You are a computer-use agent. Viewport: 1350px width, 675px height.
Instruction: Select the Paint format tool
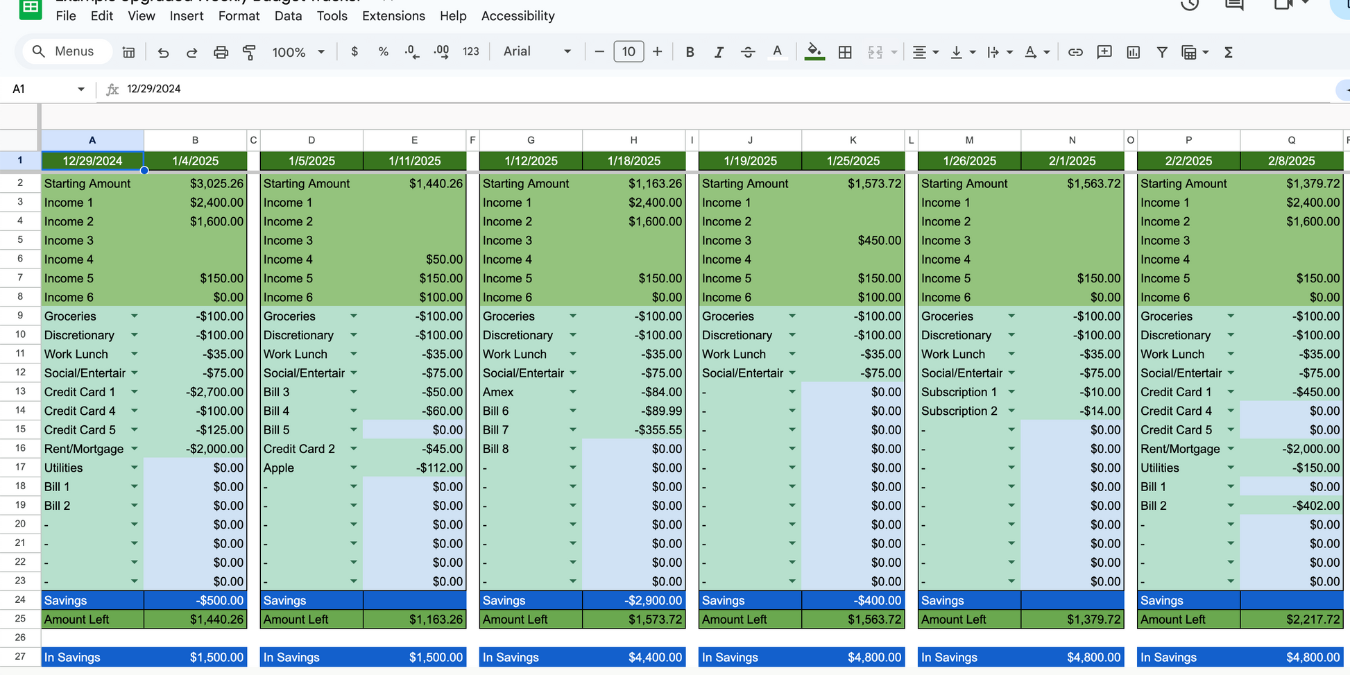tap(249, 52)
